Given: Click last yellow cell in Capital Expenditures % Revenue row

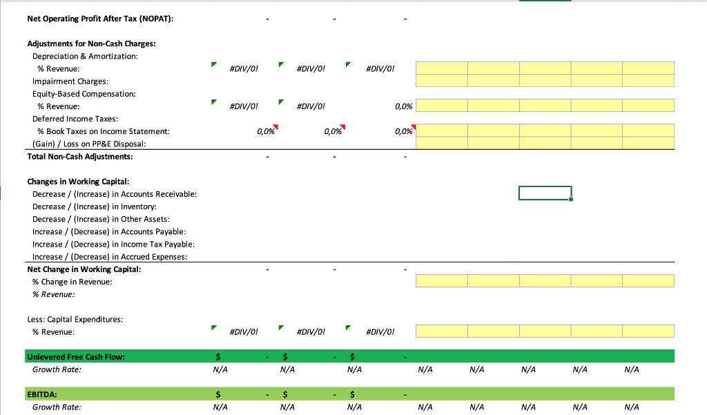Looking at the screenshot, I should (x=648, y=331).
